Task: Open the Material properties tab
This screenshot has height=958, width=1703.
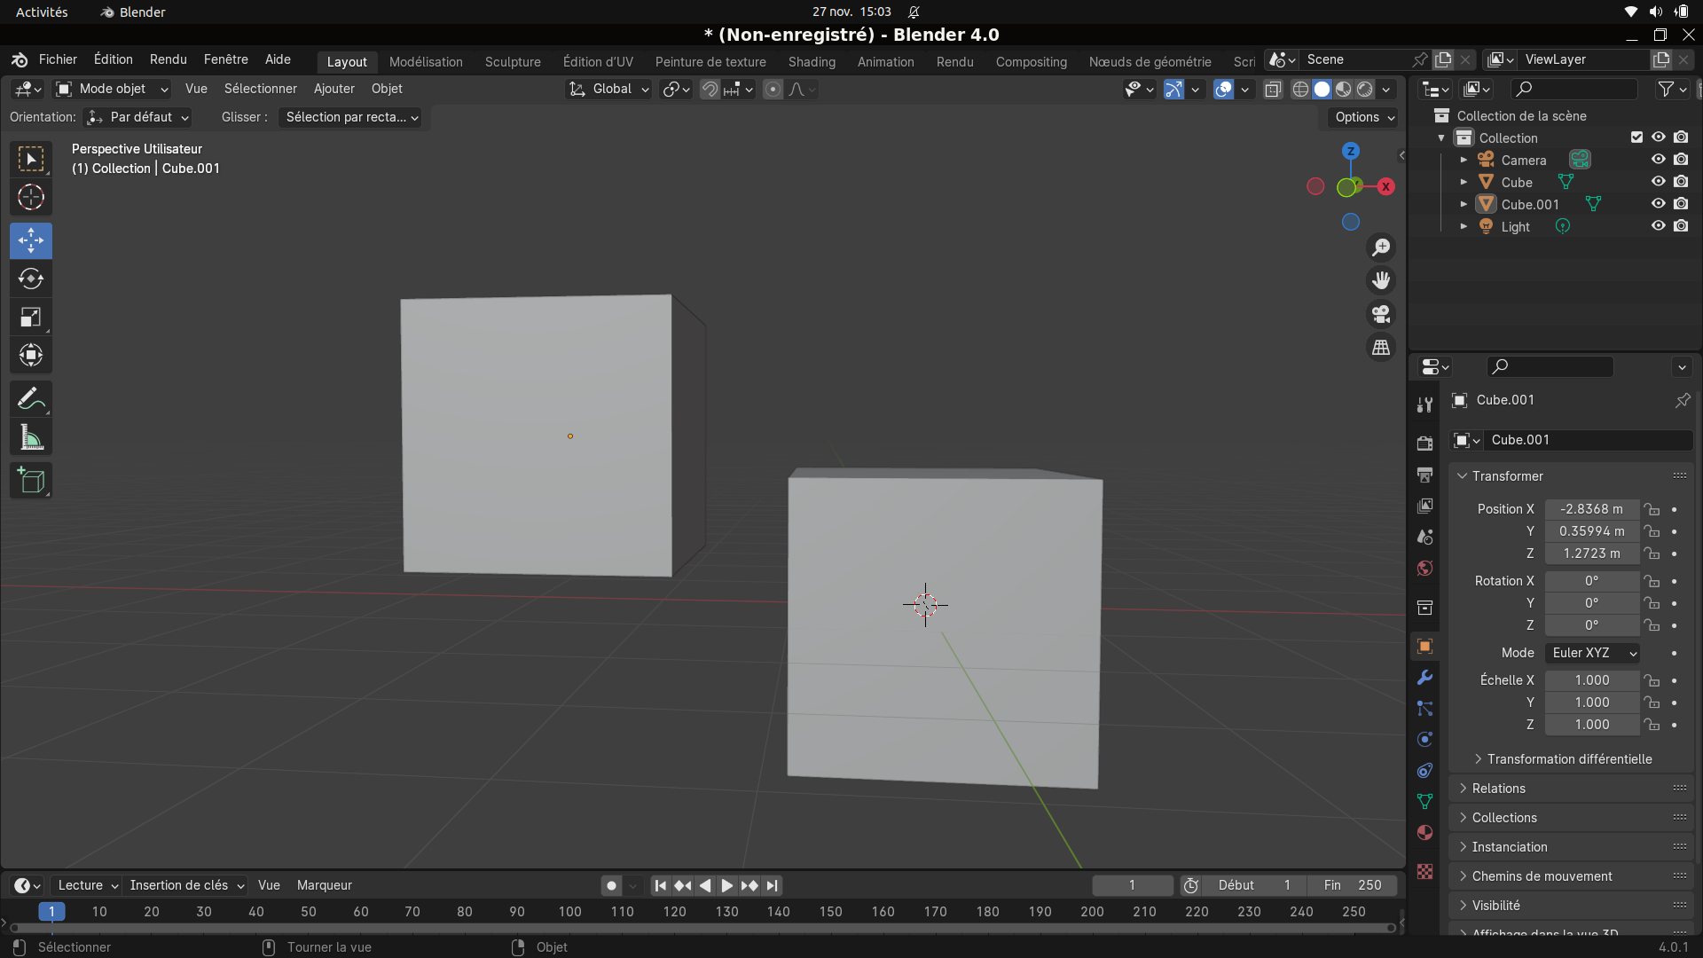Action: tap(1424, 833)
